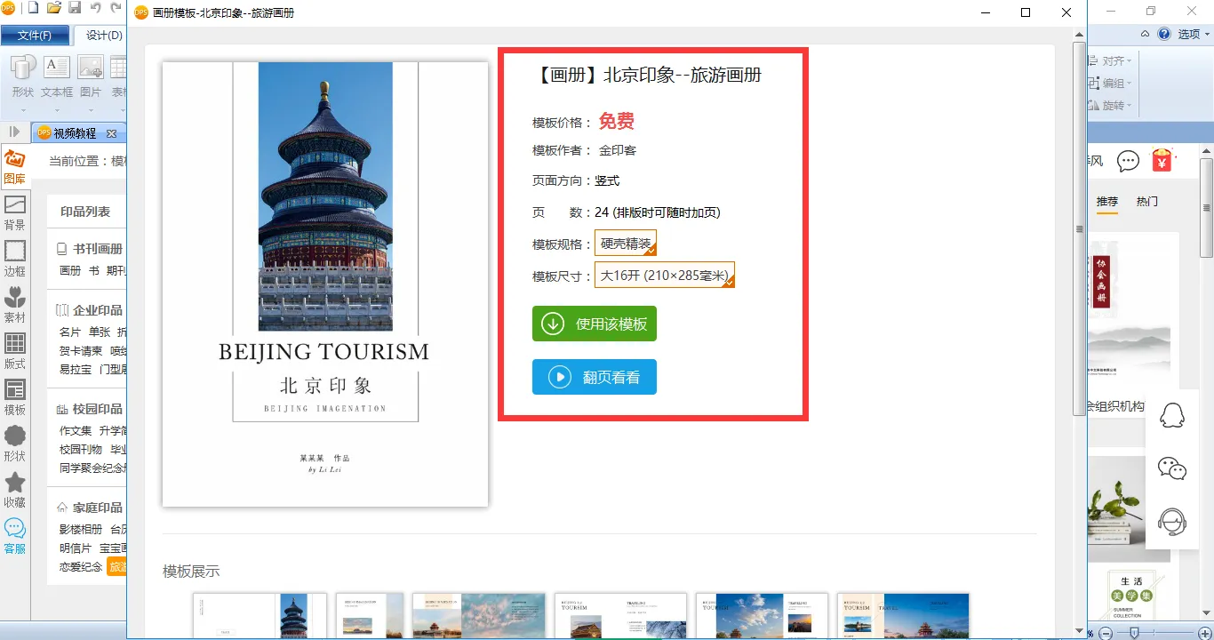The image size is (1214, 640).
Task: Expand the side panel arrow beside 视频教程
Action: coord(14,132)
